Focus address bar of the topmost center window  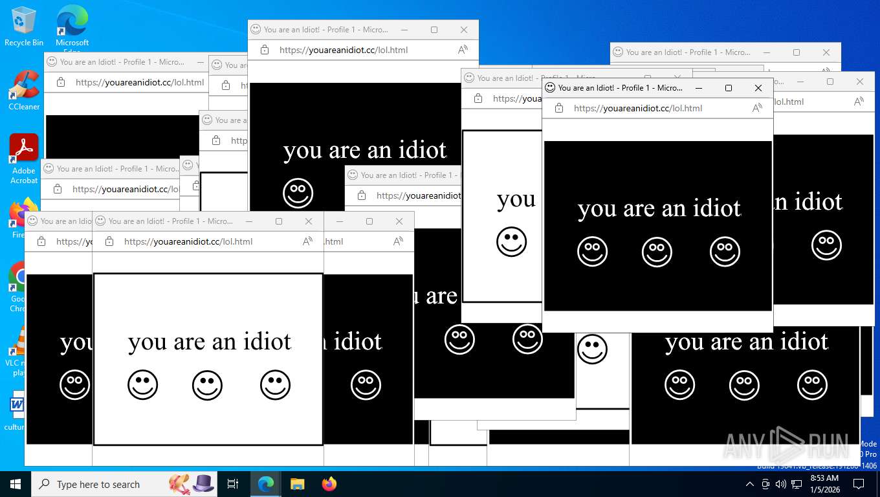(364, 50)
